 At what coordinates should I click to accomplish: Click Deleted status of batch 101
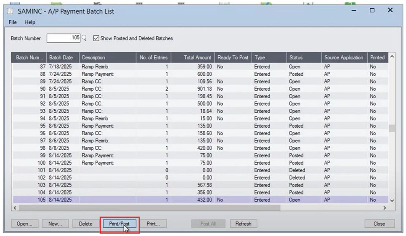click(x=297, y=170)
